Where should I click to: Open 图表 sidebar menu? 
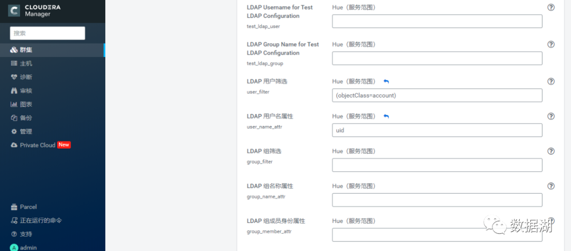click(26, 104)
